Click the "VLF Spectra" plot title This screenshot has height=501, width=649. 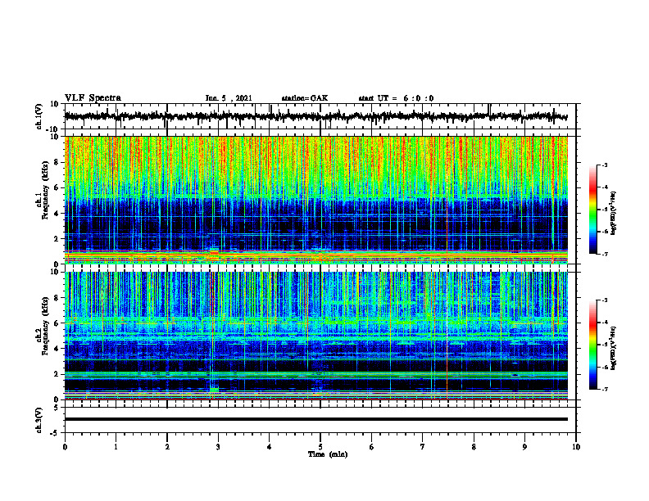click(x=93, y=98)
